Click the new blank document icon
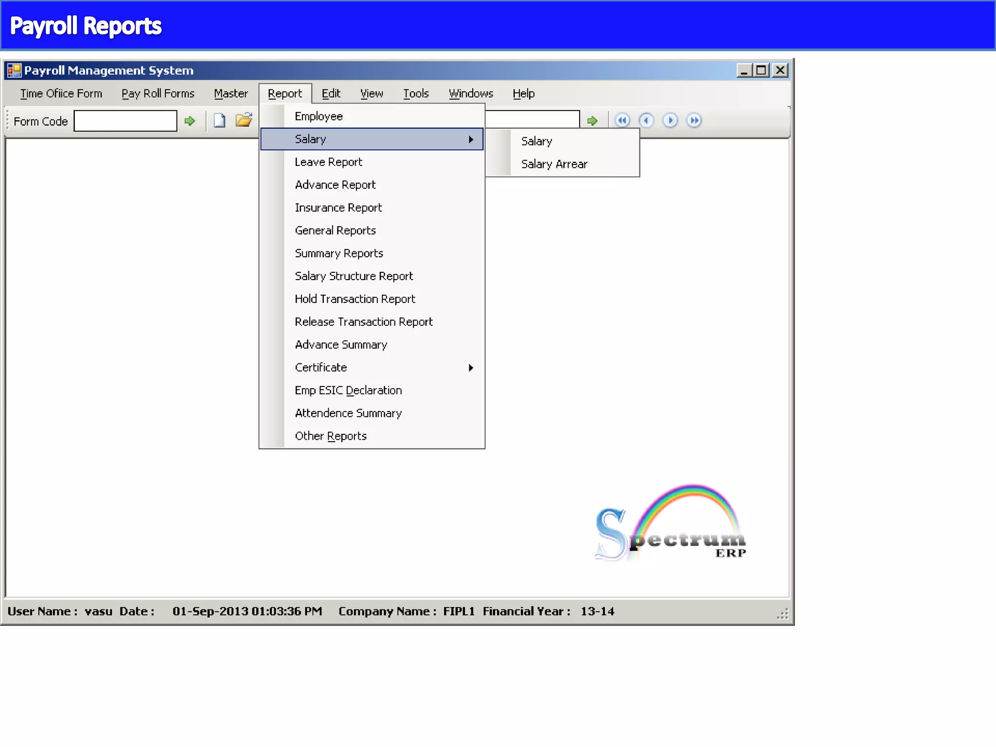The image size is (996, 747). pyautogui.click(x=219, y=121)
